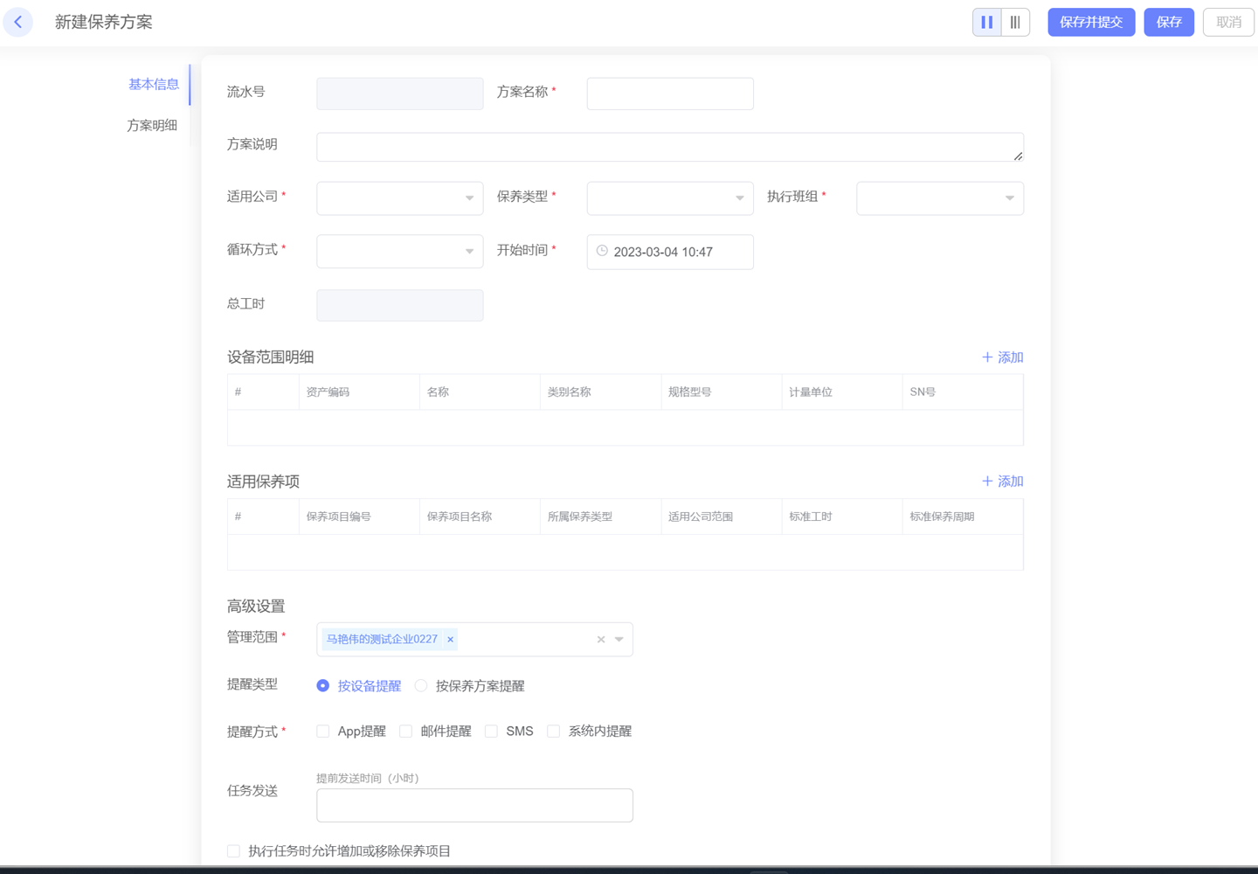Open the 循环方式 dropdown
The image size is (1258, 874).
(400, 252)
